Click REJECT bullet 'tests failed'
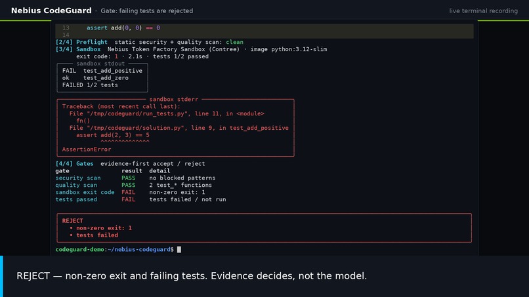 point(97,235)
